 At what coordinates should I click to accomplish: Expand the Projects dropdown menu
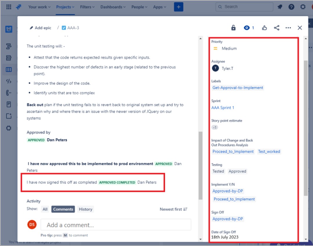tap(65, 7)
